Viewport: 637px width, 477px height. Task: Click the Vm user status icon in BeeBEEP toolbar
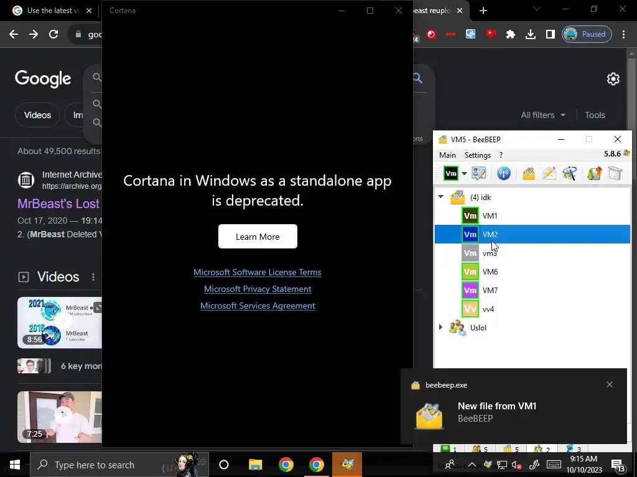coord(451,174)
